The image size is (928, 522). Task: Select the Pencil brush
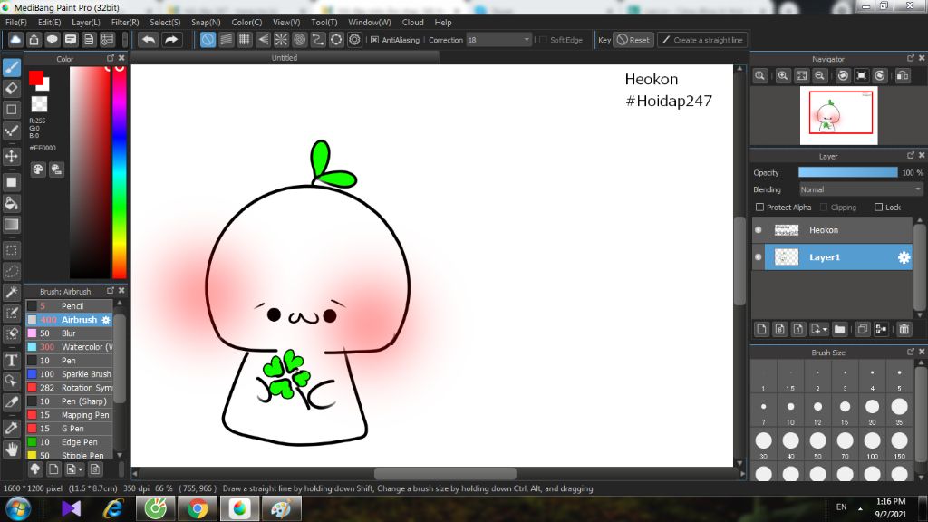(69, 306)
